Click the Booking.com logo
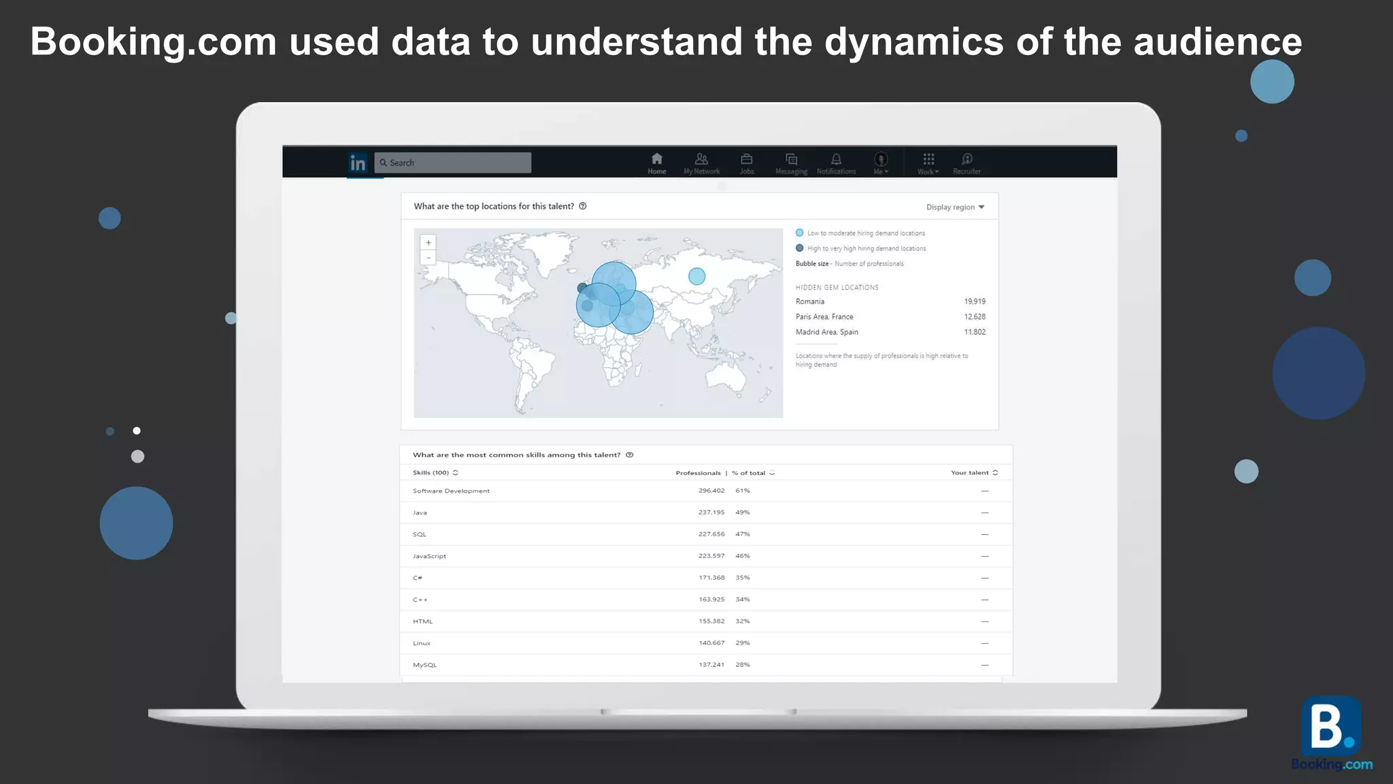This screenshot has height=784, width=1393. (1332, 734)
